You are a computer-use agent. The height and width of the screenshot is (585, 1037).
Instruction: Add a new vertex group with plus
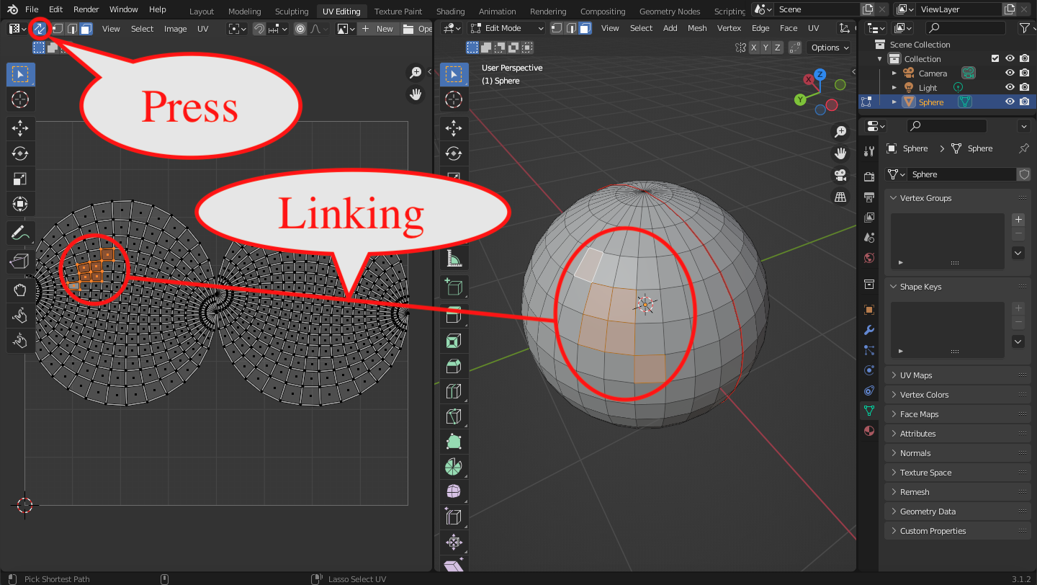[x=1018, y=220]
